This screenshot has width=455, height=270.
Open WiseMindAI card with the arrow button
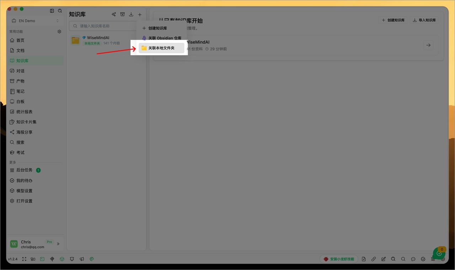(x=428, y=45)
